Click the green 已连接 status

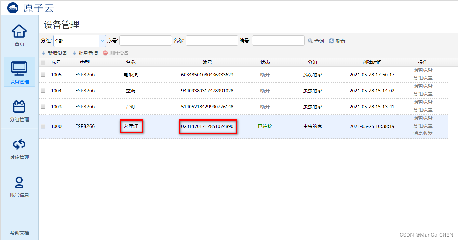tap(265, 126)
